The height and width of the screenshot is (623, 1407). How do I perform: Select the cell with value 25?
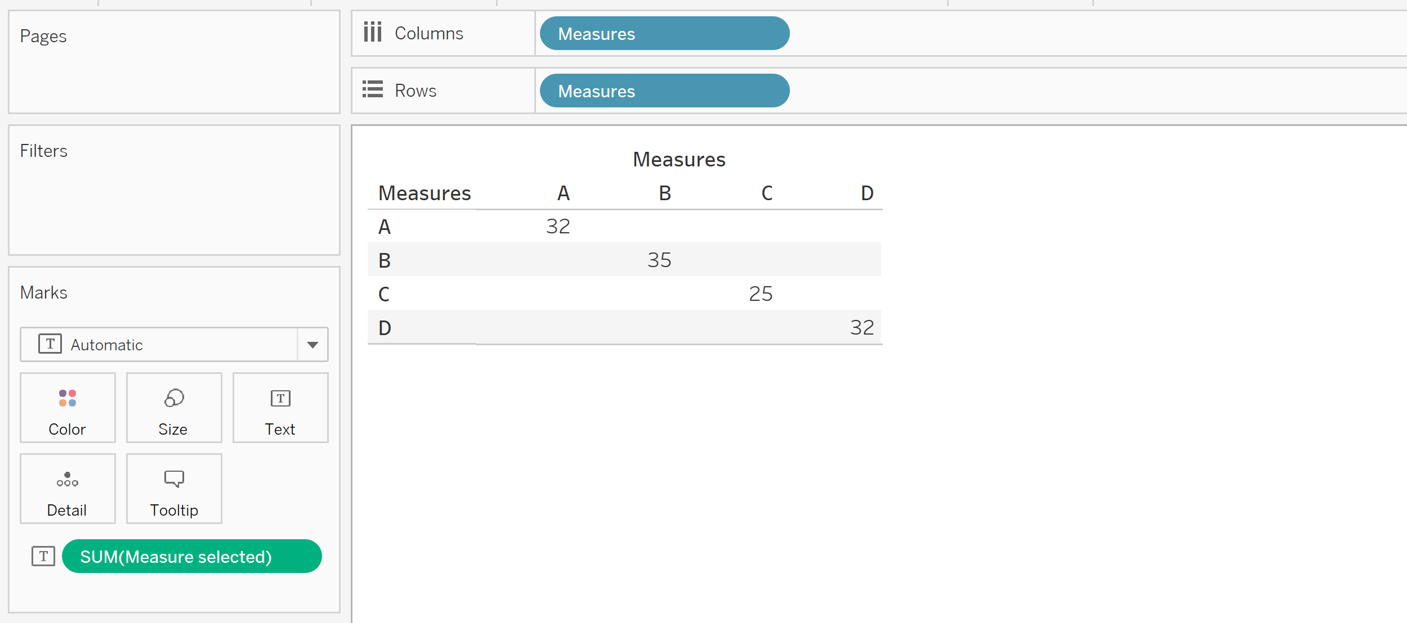point(760,294)
